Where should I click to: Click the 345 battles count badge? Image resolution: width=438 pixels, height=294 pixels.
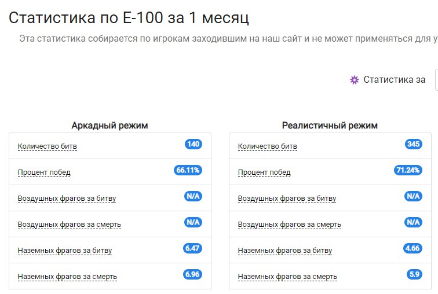[414, 144]
